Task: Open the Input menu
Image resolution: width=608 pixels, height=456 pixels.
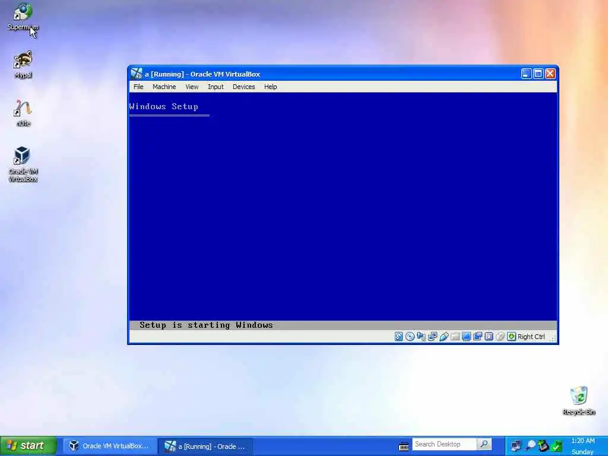Action: click(x=216, y=87)
